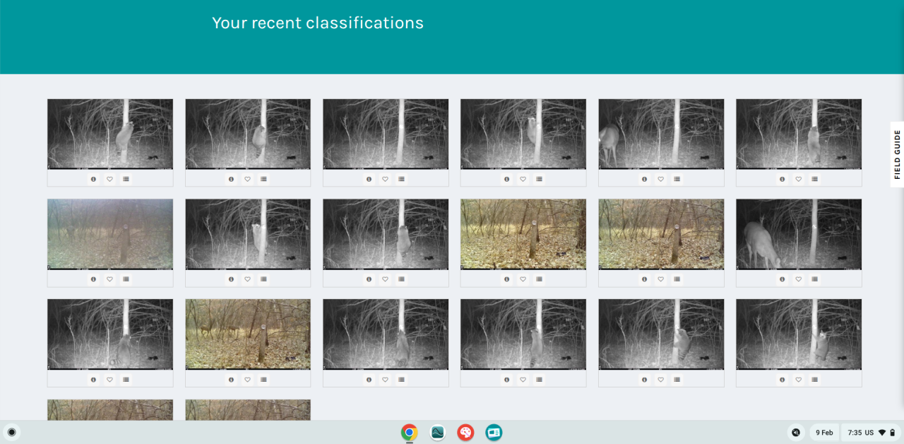Open info for first-row last image
Image resolution: width=904 pixels, height=444 pixels.
pos(782,179)
